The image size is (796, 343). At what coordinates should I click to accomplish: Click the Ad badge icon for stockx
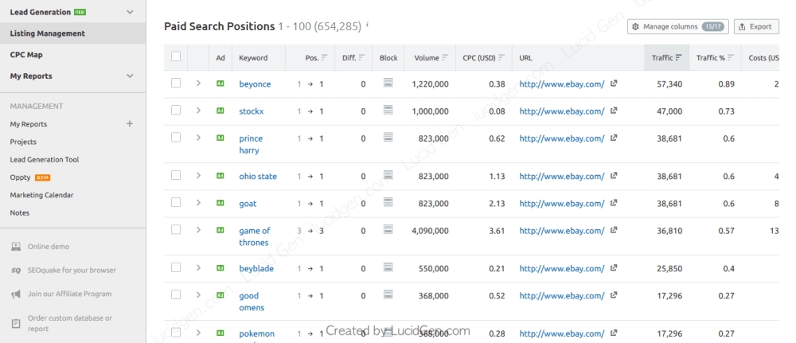point(220,111)
